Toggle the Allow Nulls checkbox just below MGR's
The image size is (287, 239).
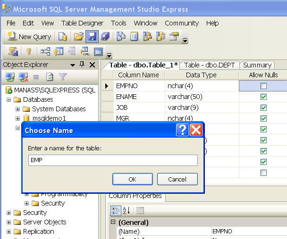click(263, 129)
